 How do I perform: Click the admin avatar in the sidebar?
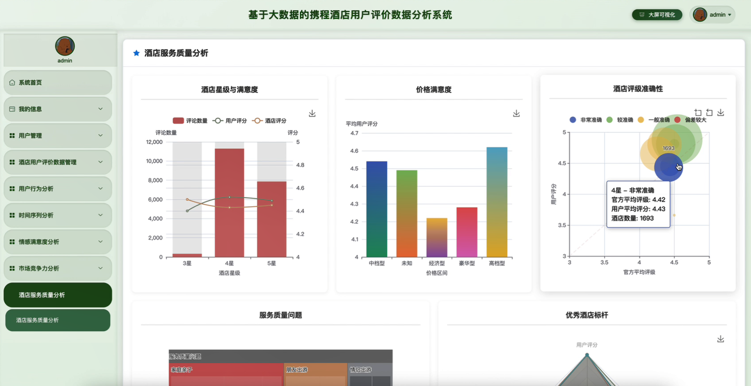65,46
